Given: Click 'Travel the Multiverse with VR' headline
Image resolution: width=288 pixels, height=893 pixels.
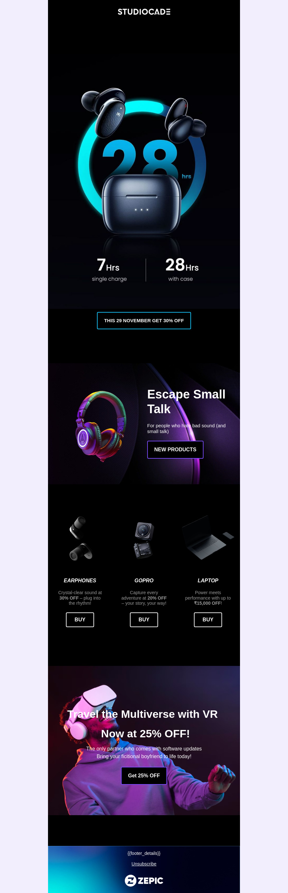Looking at the screenshot, I should [x=142, y=714].
